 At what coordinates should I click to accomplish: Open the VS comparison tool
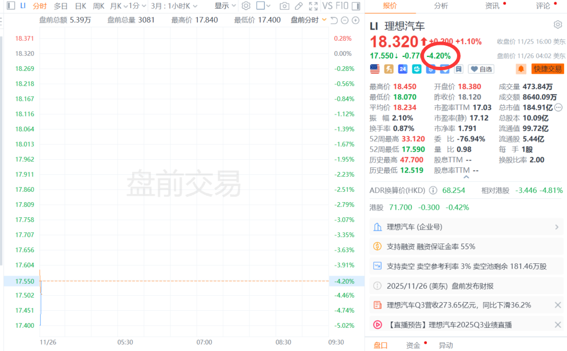[327, 6]
